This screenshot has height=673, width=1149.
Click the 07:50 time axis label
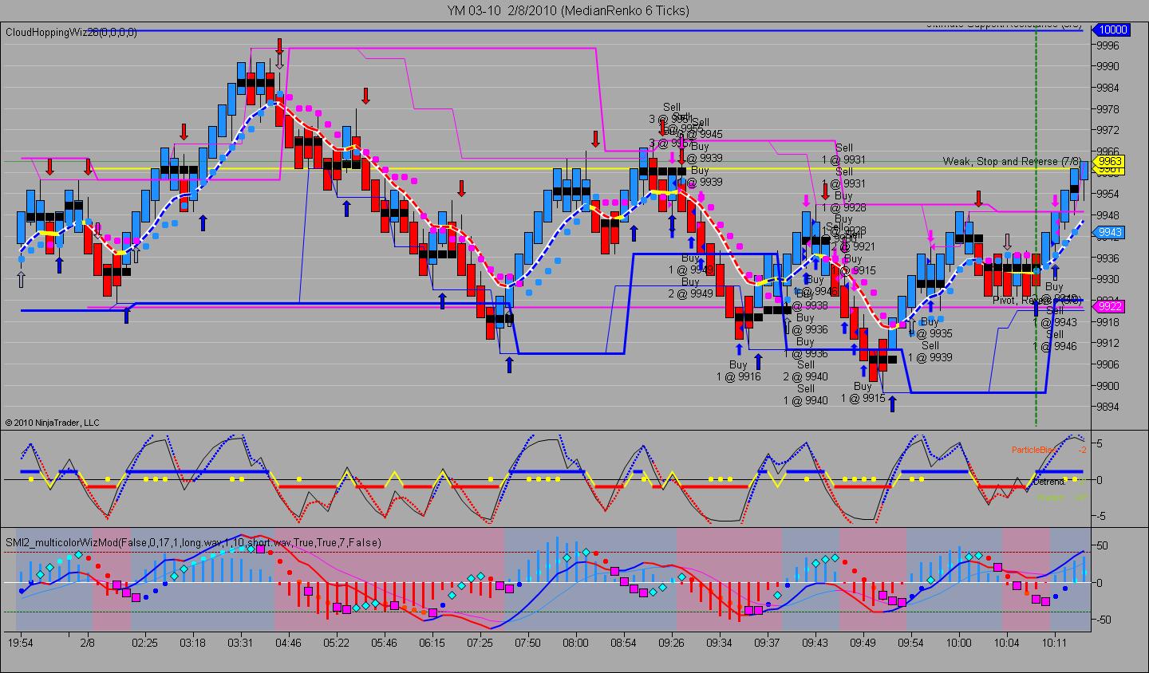(x=527, y=642)
